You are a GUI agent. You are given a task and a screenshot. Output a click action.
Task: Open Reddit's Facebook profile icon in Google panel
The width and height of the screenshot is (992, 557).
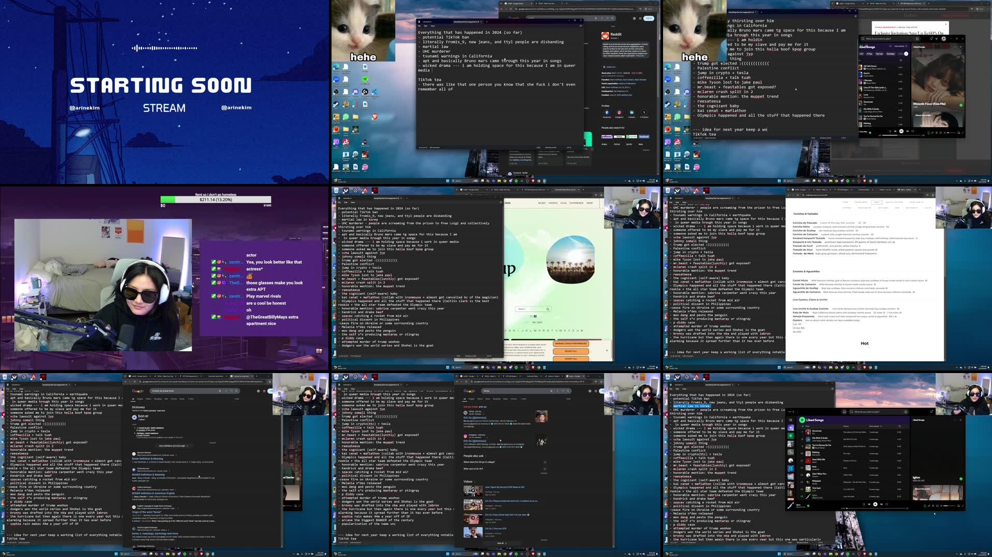(x=607, y=112)
